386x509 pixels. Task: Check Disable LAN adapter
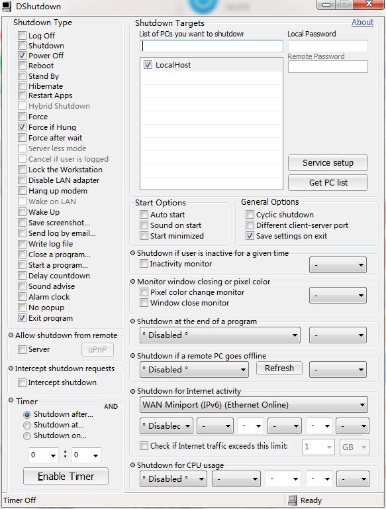pyautogui.click(x=22, y=180)
